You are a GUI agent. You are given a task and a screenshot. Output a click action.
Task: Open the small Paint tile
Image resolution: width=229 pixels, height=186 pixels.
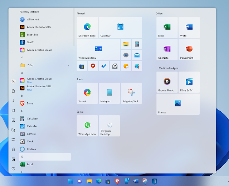pyautogui.click(x=137, y=66)
